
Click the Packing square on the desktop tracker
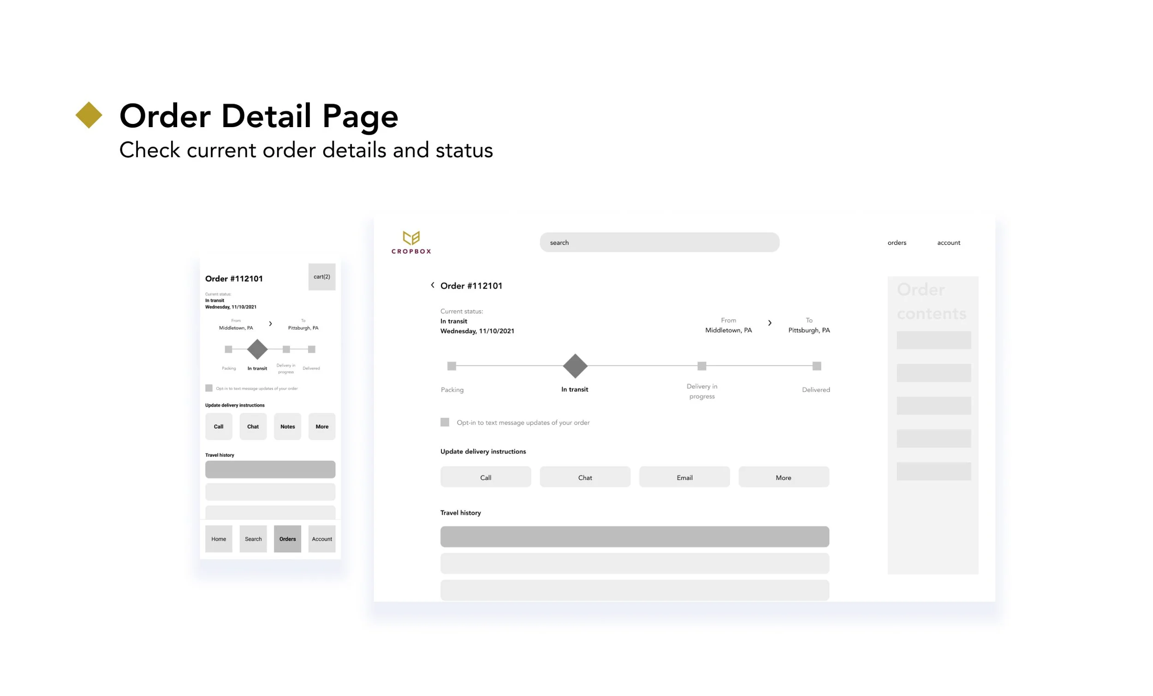(x=452, y=366)
